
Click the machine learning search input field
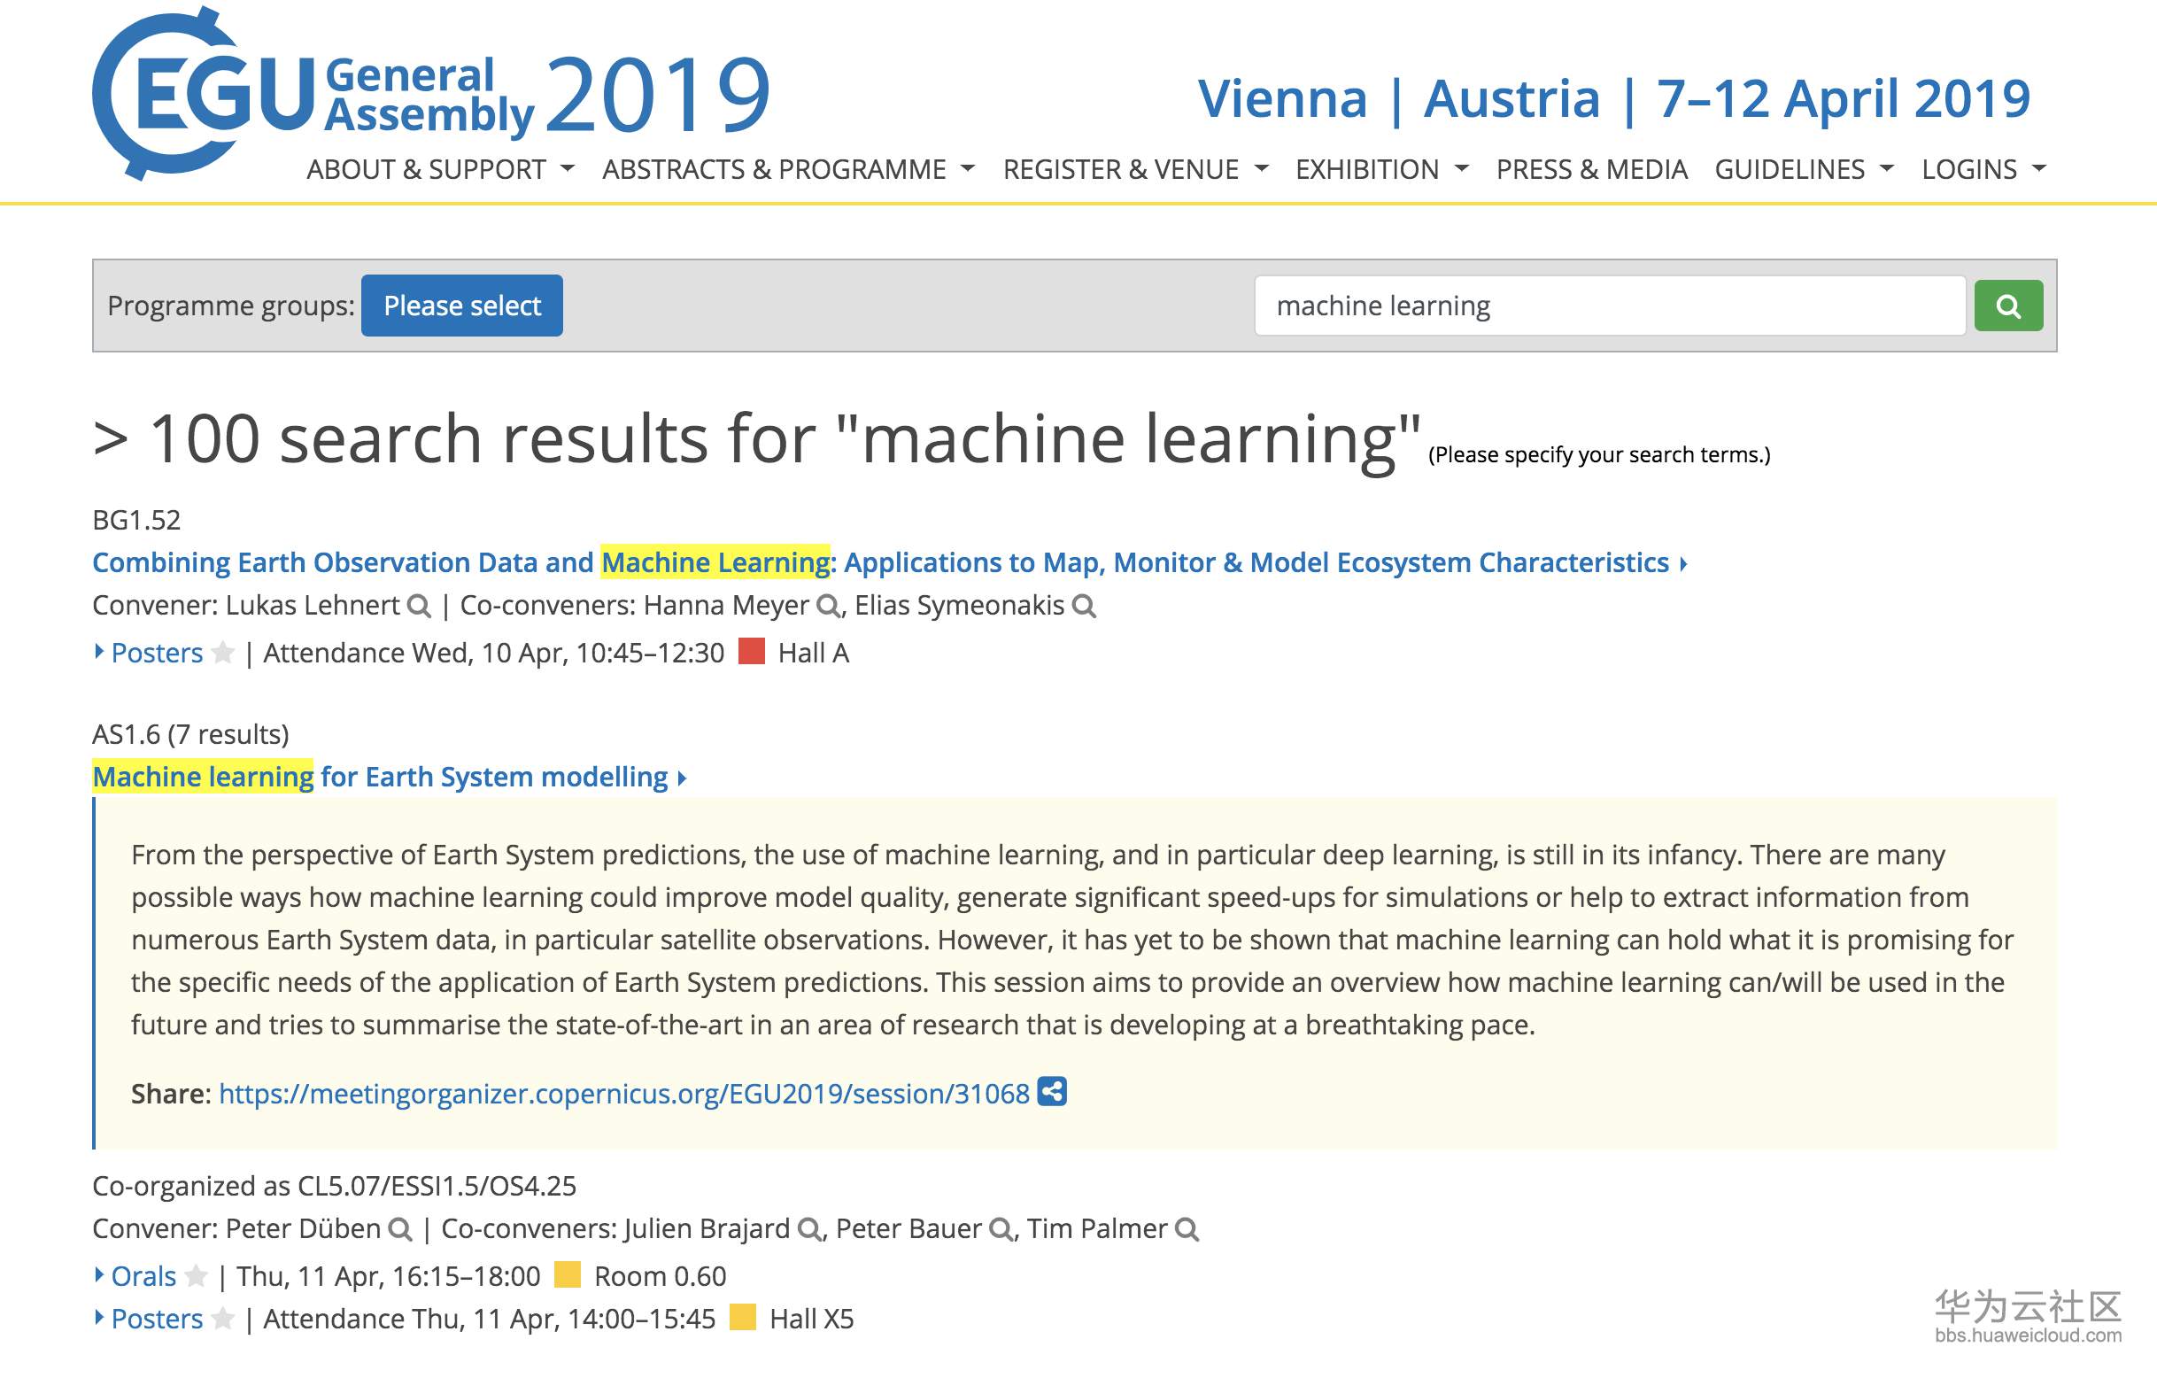coord(1609,306)
